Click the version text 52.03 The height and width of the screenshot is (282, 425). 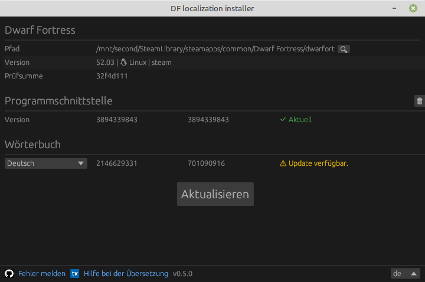[105, 63]
